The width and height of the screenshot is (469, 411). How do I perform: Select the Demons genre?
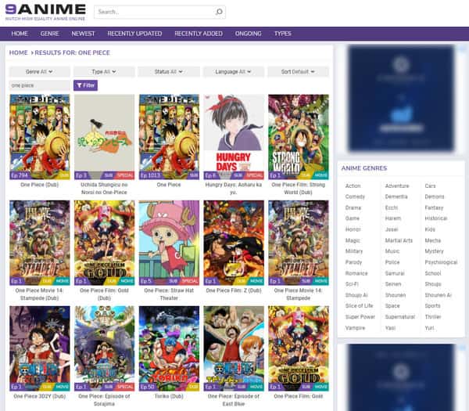(x=435, y=196)
